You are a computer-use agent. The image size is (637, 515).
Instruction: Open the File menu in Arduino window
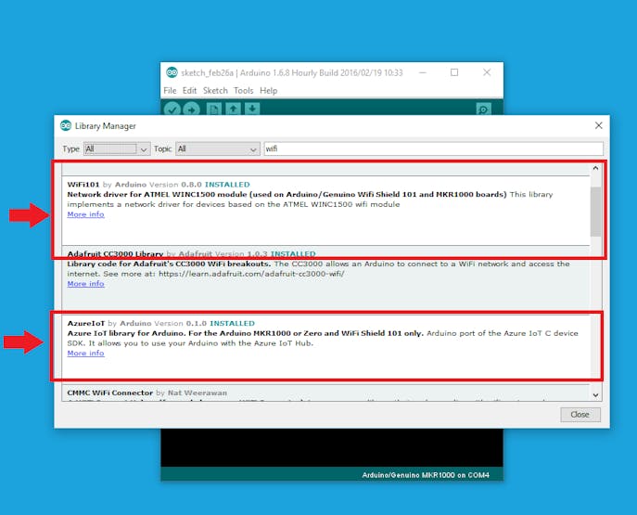tap(170, 91)
